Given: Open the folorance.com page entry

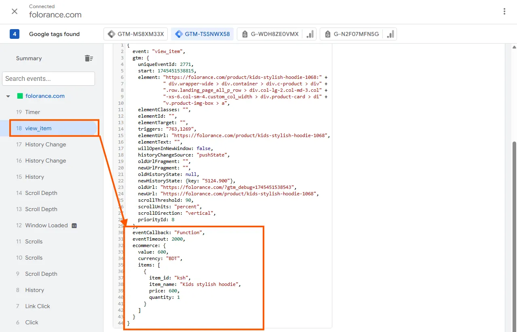Looking at the screenshot, I should tap(45, 96).
